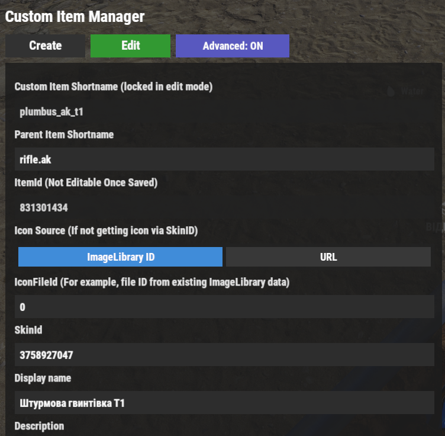Select the green Edit mode button
Image resolution: width=445 pixels, height=436 pixels.
(131, 46)
